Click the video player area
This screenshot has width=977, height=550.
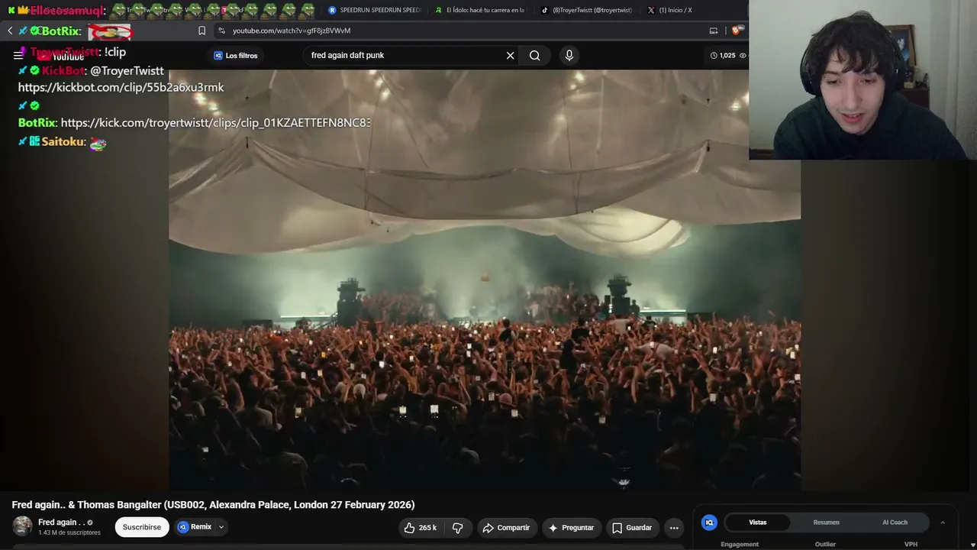485,280
